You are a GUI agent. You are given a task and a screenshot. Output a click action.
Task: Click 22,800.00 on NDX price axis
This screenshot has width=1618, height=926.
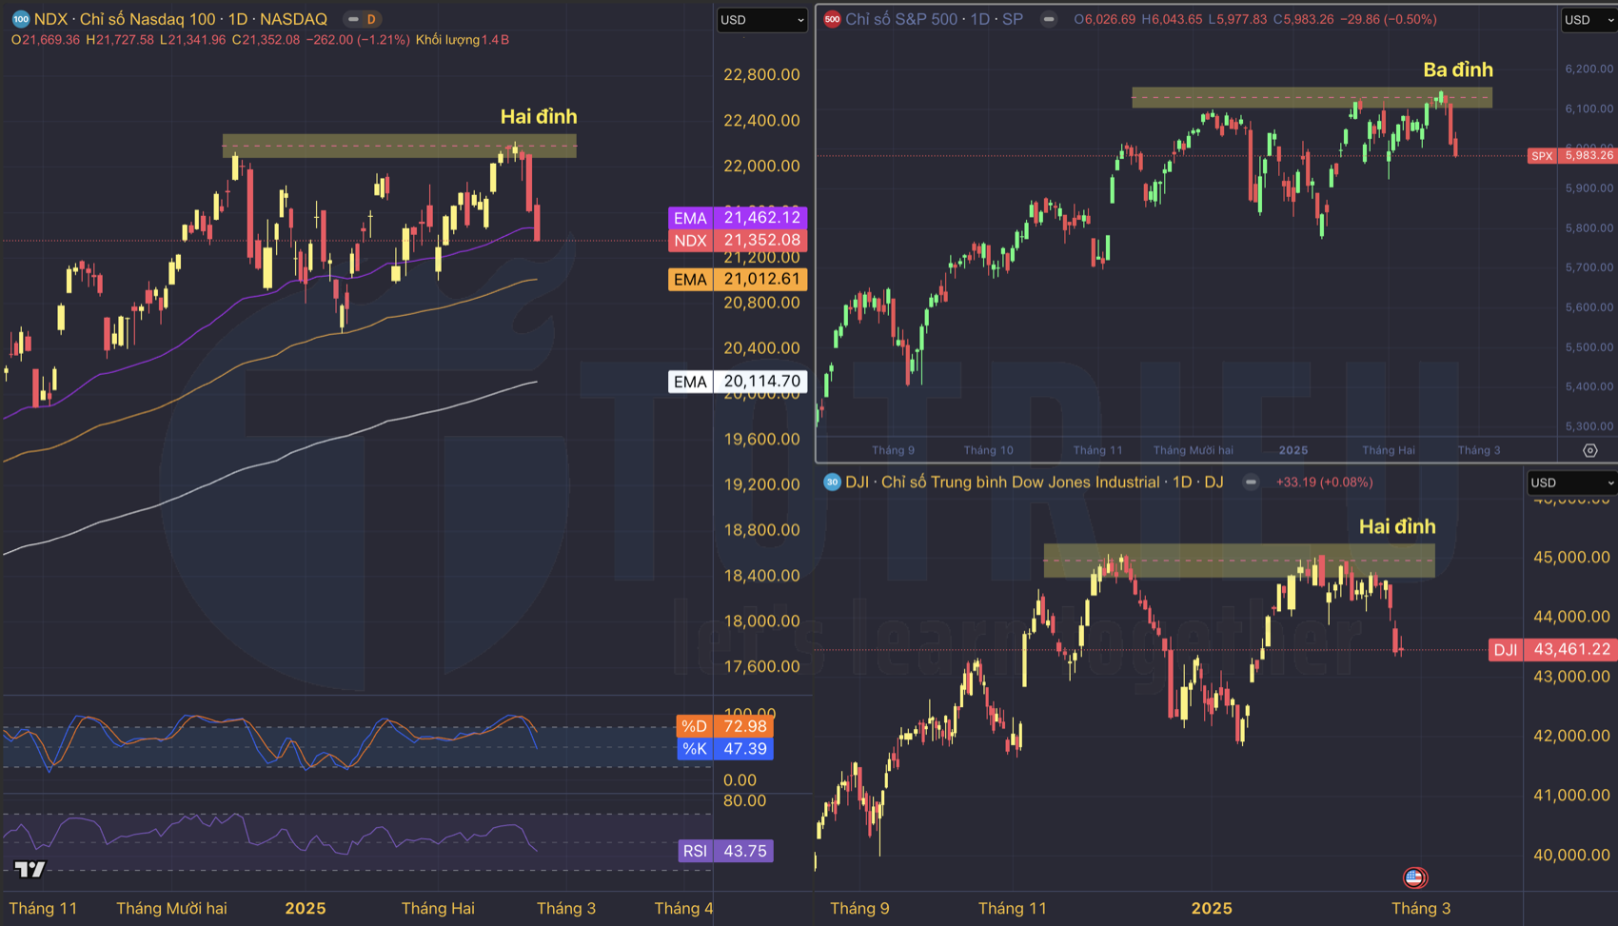click(x=761, y=74)
